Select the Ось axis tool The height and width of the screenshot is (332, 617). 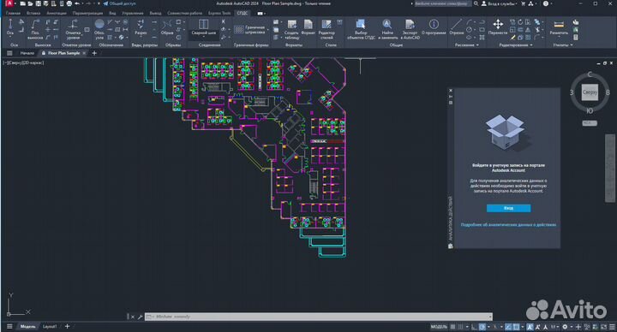10,27
